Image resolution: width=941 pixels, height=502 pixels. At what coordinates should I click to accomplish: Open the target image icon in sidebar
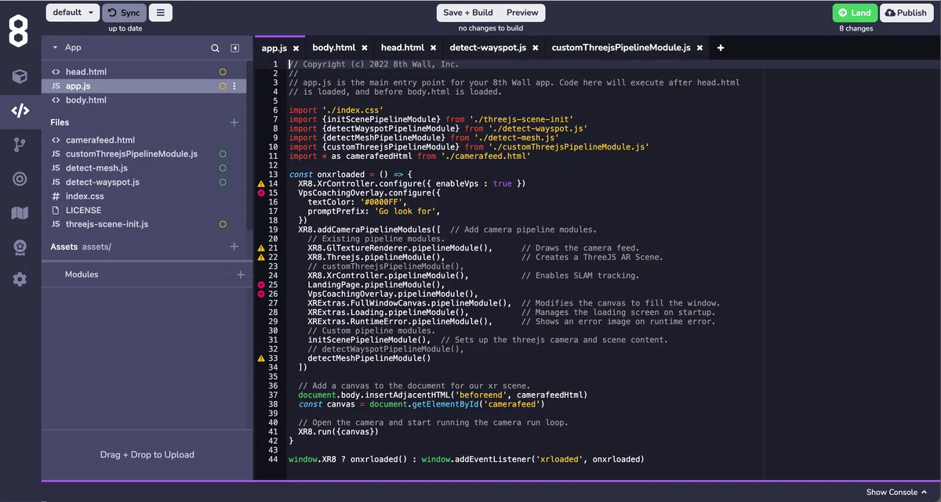(x=20, y=179)
